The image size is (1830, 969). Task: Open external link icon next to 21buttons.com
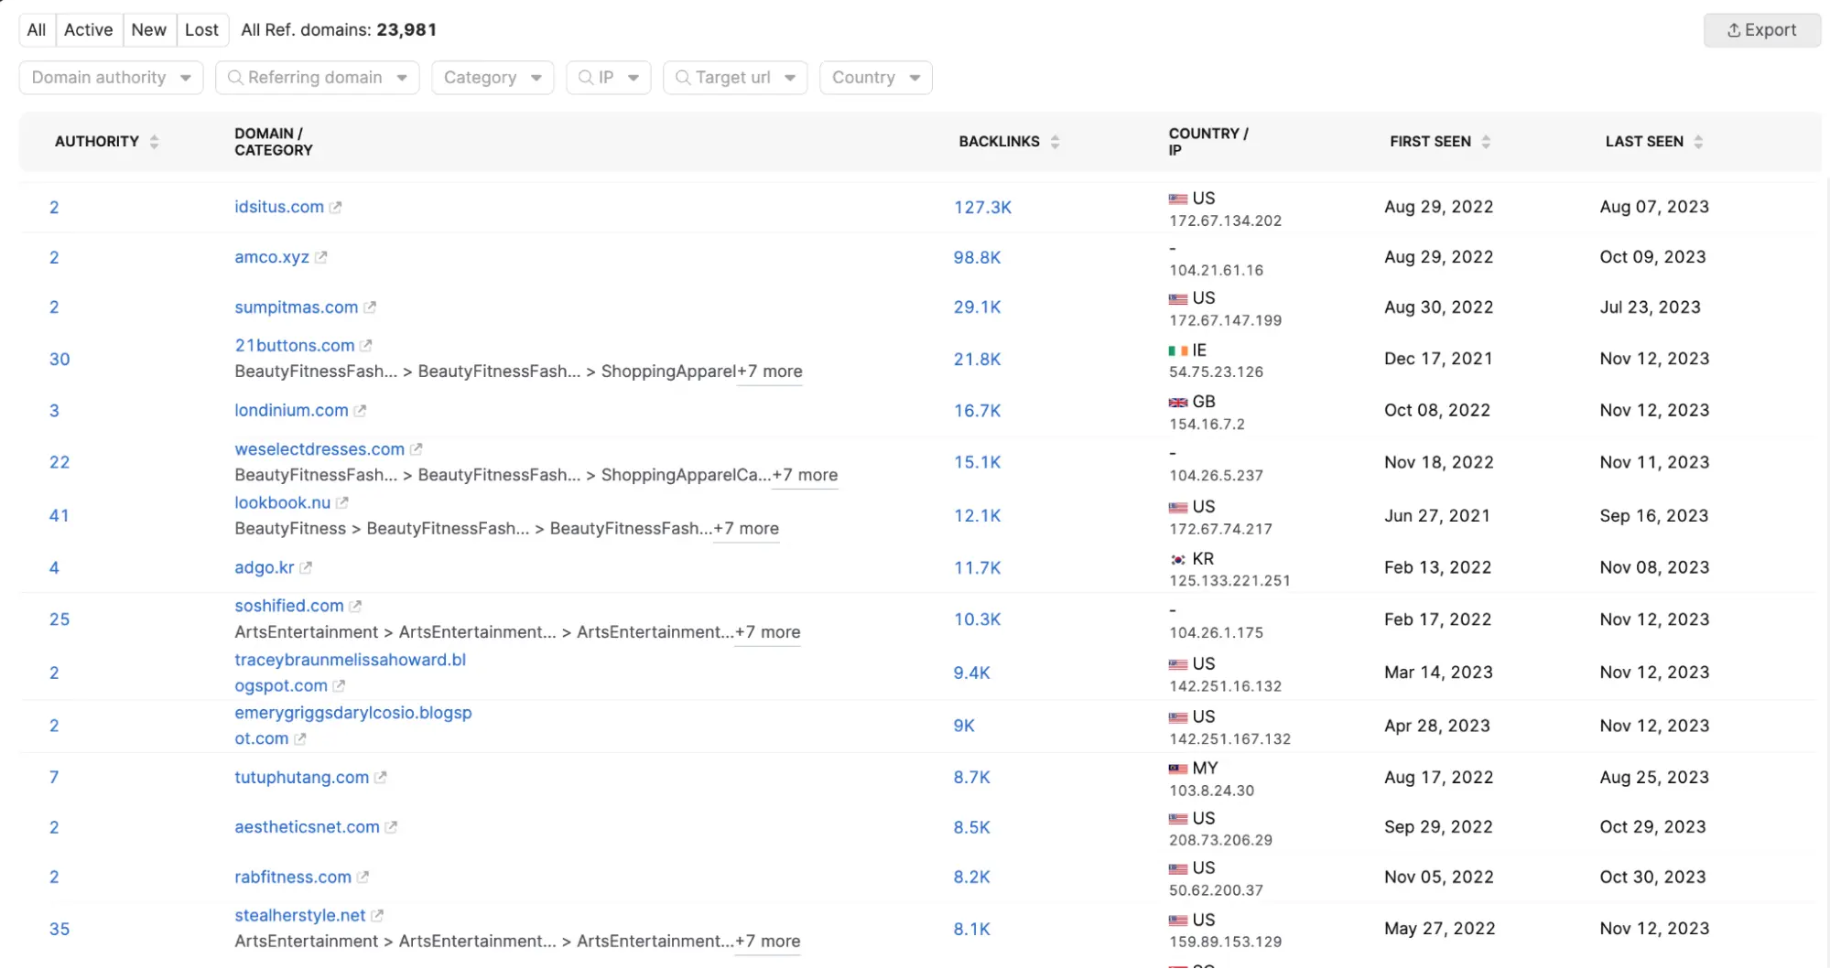366,346
